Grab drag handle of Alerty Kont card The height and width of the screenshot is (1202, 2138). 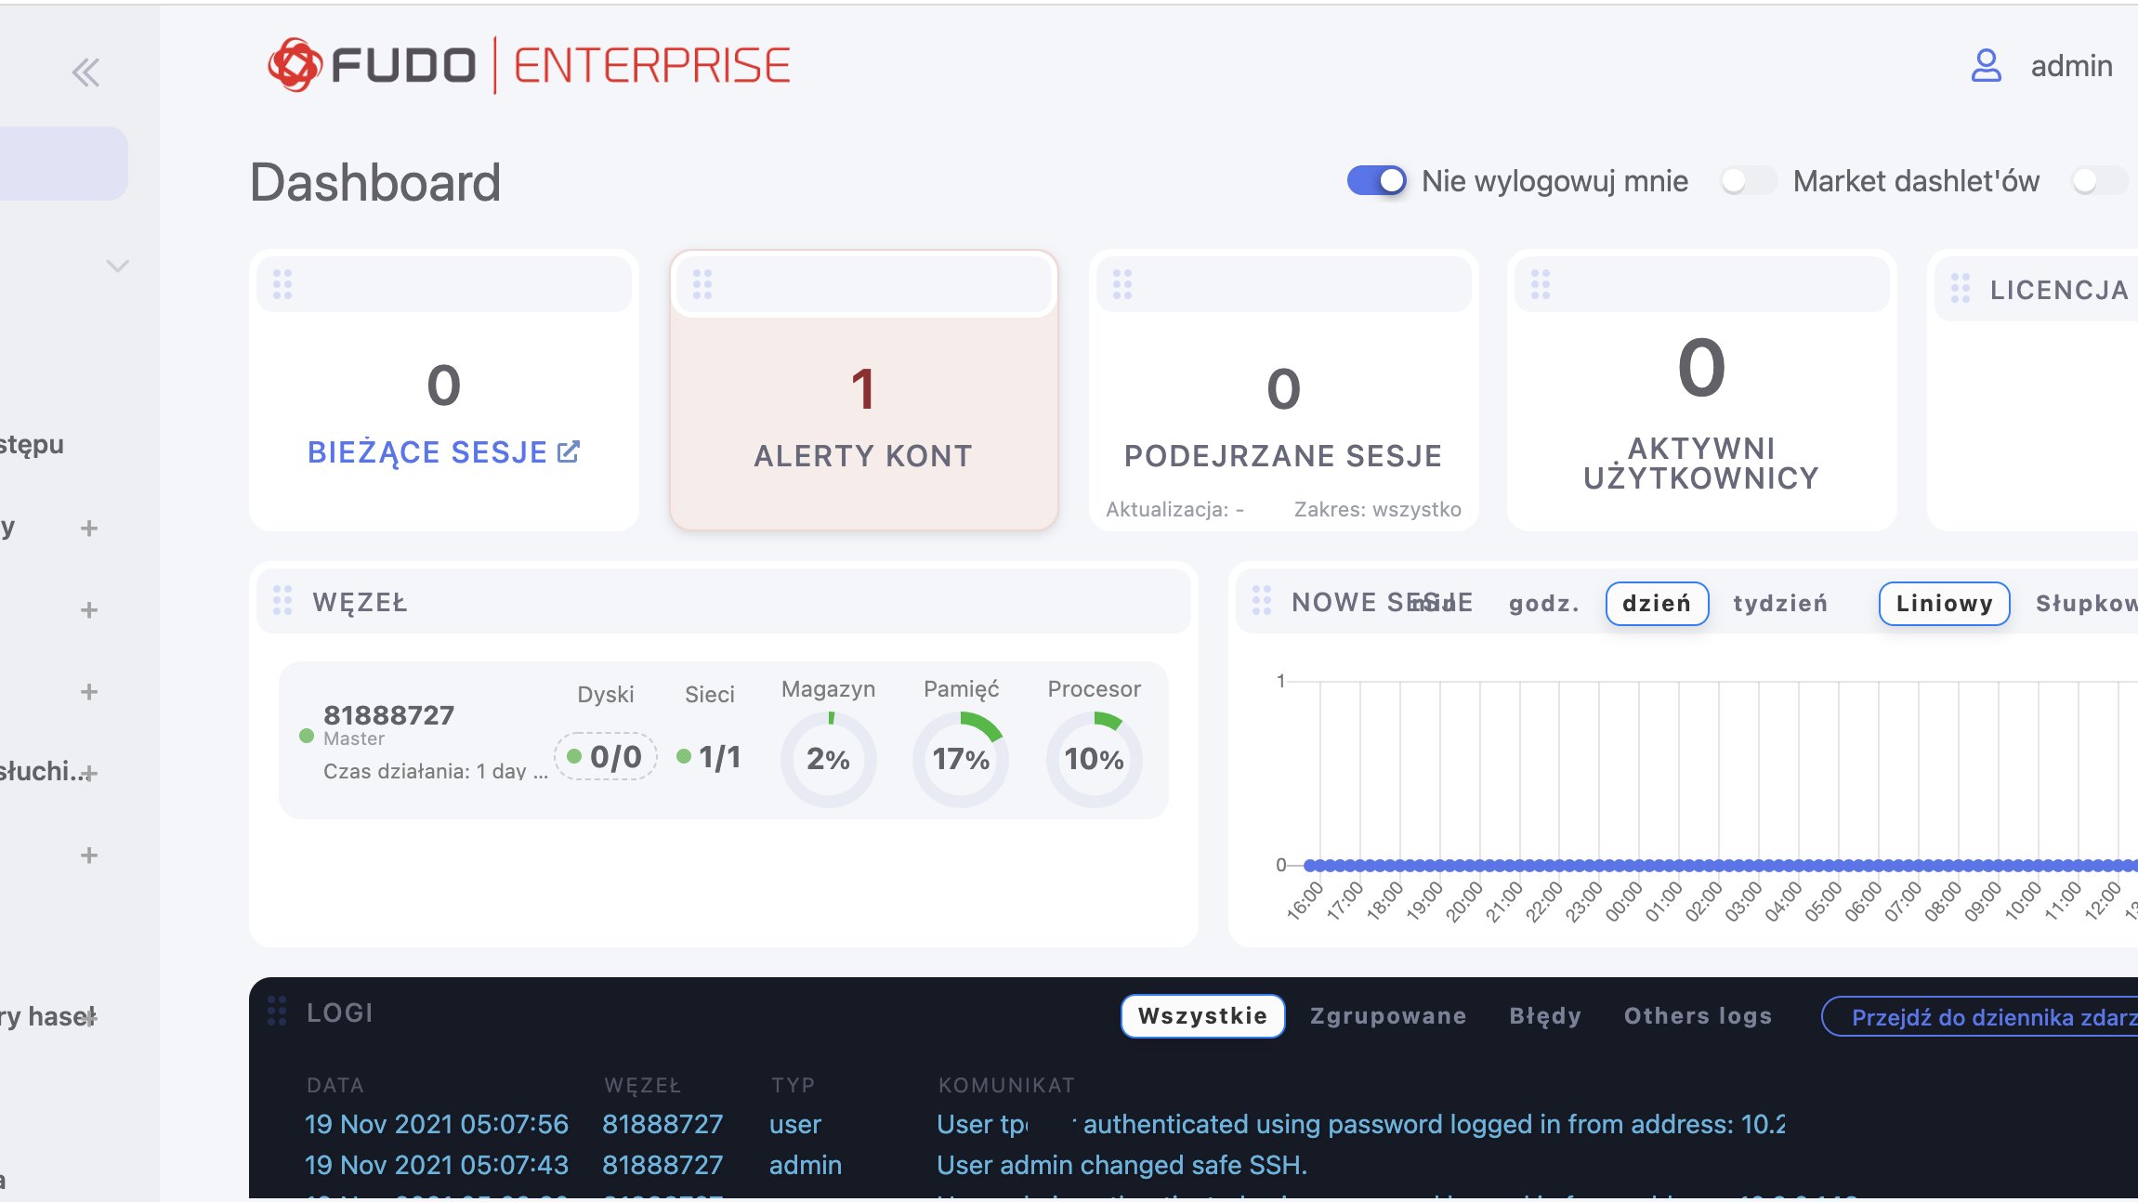pos(702,284)
